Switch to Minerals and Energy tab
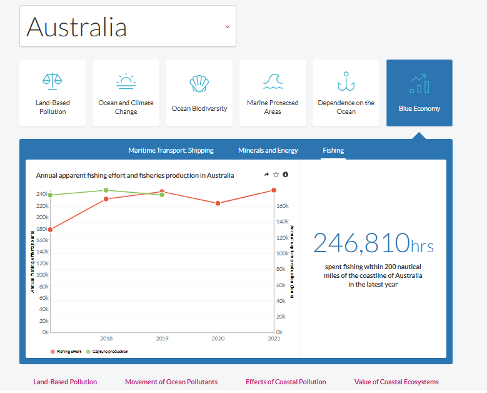Viewport: 487px width, 393px height. tap(268, 150)
